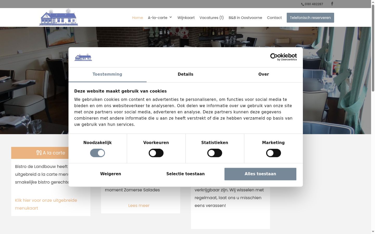Click the text 'eens verassen!'
Screen dimensions: 375x234
(x=210, y=205)
